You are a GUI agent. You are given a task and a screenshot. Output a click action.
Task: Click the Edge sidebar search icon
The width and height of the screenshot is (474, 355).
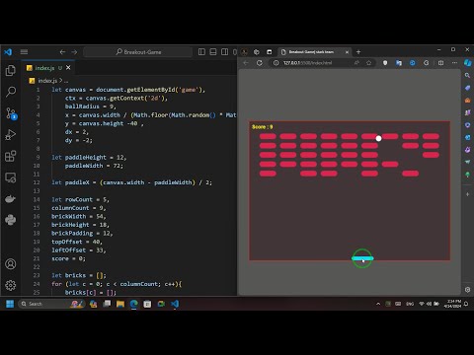coord(467,76)
